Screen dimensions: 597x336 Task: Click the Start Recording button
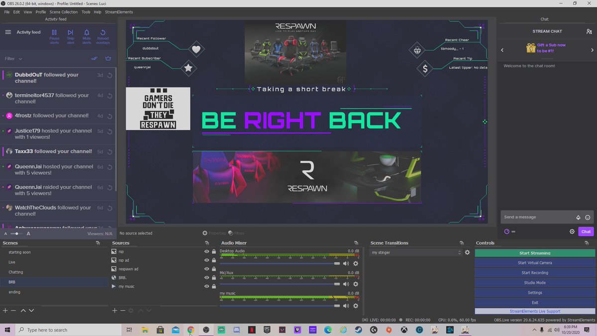pyautogui.click(x=535, y=273)
